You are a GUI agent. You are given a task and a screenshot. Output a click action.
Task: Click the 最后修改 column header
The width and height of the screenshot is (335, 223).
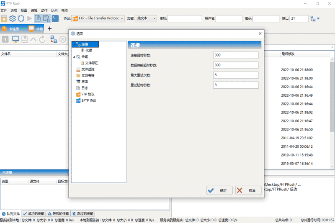click(300, 54)
